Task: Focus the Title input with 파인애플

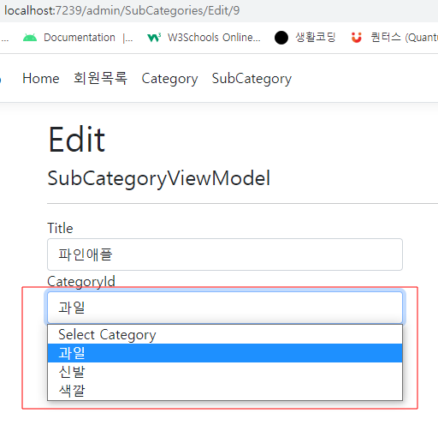Action: pyautogui.click(x=225, y=254)
